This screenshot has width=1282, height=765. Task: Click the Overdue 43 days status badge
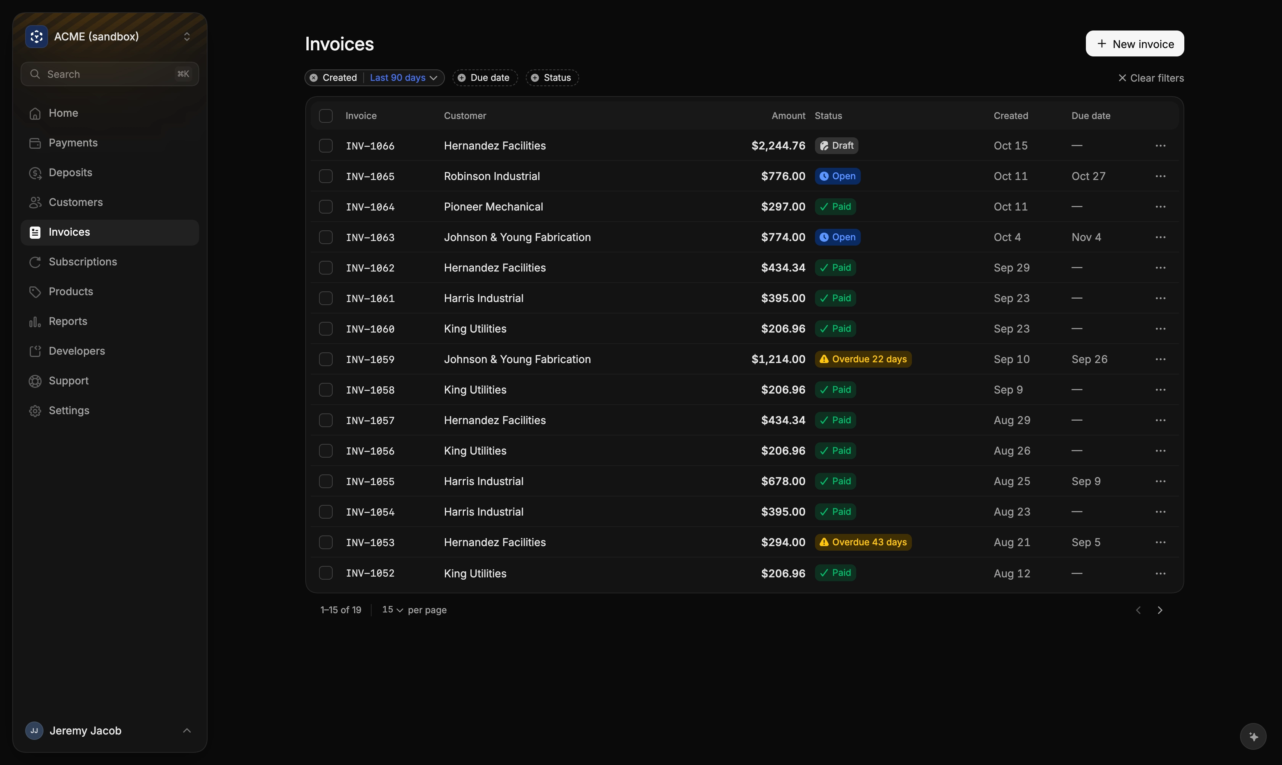pyautogui.click(x=863, y=542)
